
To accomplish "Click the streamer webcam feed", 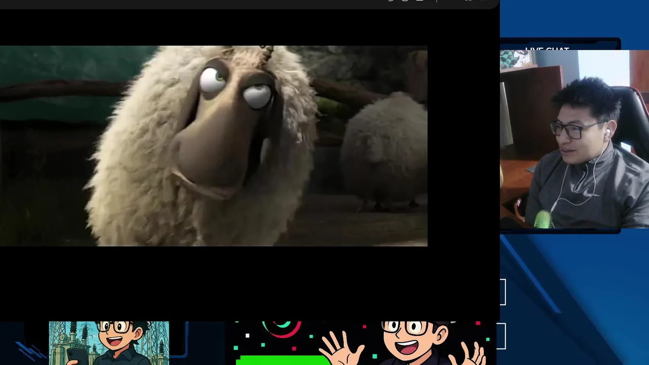I will point(574,139).
